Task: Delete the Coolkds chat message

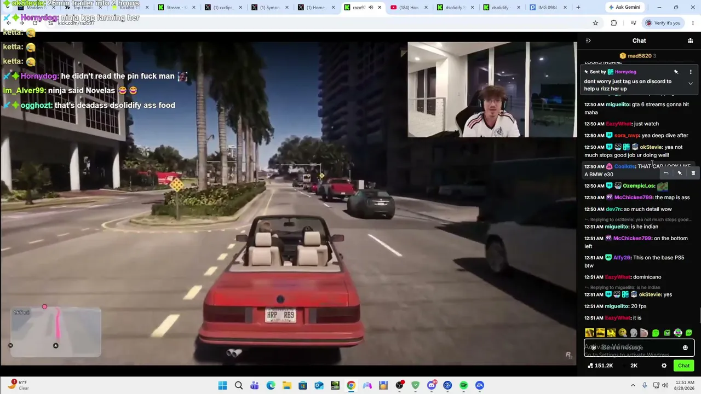Action: 693,173
